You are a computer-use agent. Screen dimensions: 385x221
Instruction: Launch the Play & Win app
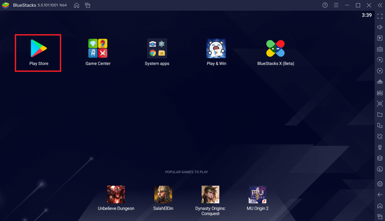click(216, 49)
